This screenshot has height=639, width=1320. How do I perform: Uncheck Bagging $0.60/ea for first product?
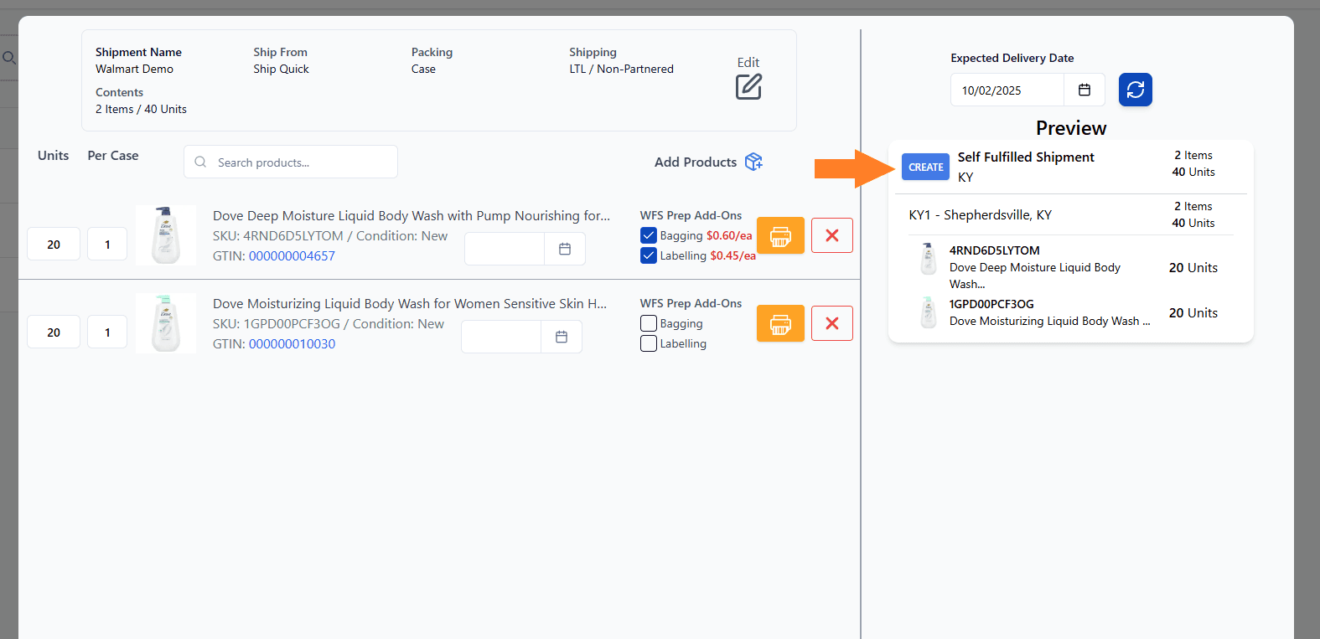click(649, 235)
